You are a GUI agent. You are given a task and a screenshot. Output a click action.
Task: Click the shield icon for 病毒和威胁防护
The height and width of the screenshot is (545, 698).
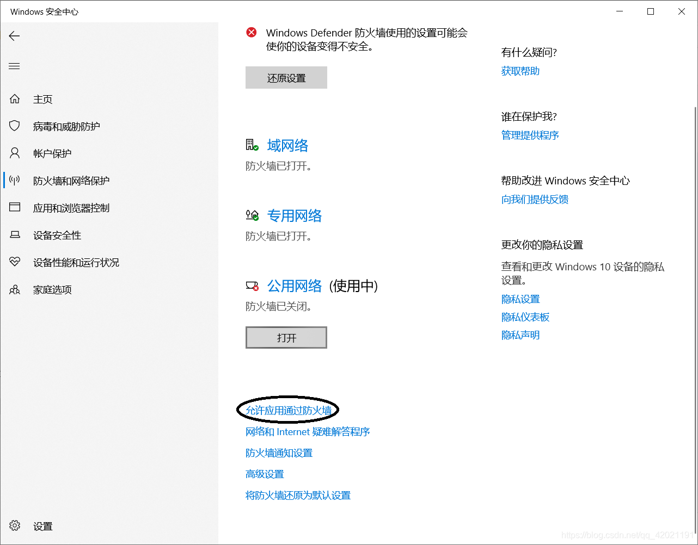(x=15, y=126)
